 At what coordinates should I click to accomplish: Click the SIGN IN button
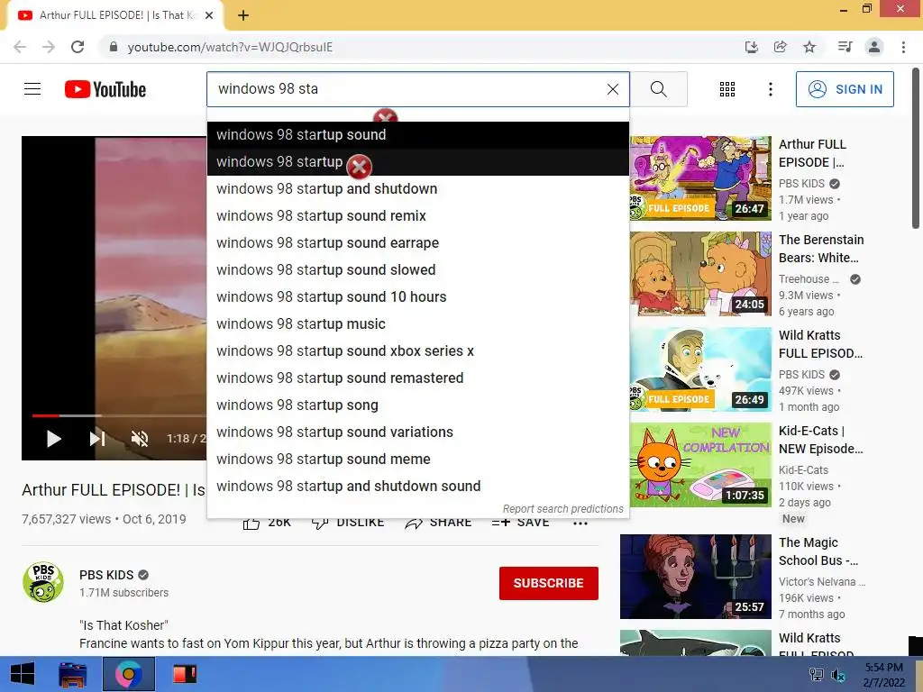click(844, 89)
